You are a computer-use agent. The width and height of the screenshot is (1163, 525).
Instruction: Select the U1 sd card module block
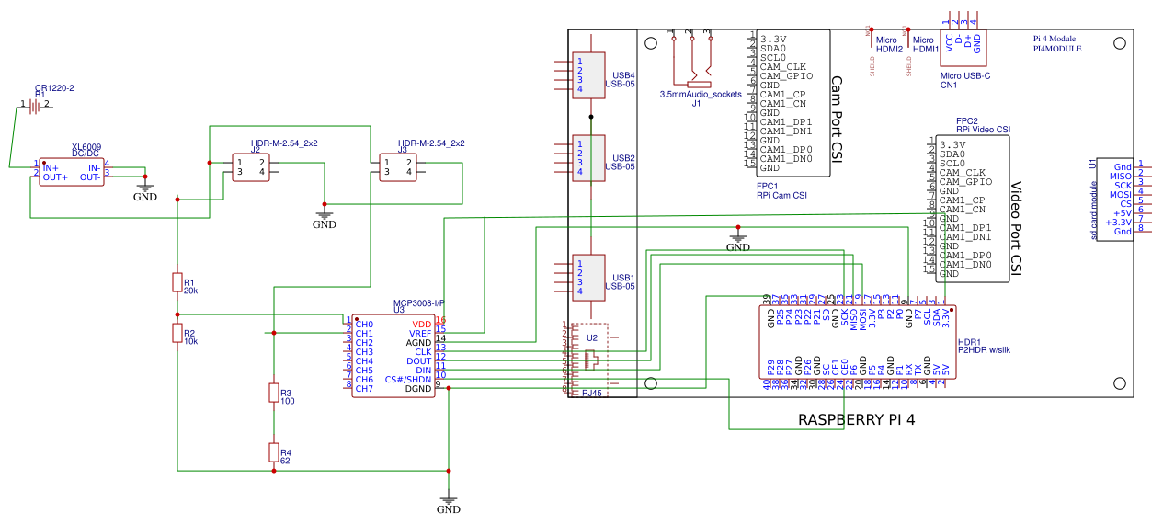(1115, 200)
